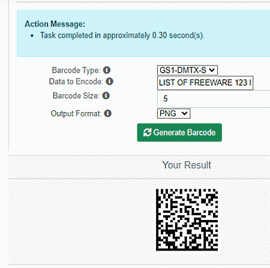270x268 pixels.
Task: Click info icon beside Barcode Type label
Action: click(x=107, y=70)
